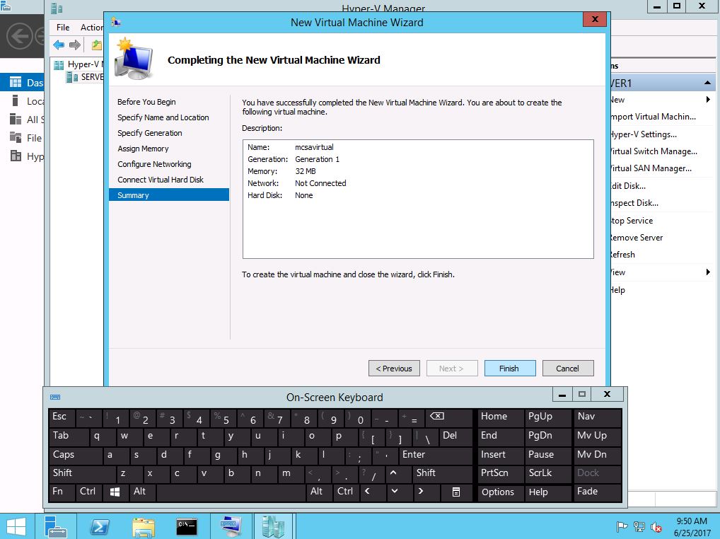This screenshot has width=720, height=539.
Task: Open Server Manager from the taskbar
Action: 56,526
